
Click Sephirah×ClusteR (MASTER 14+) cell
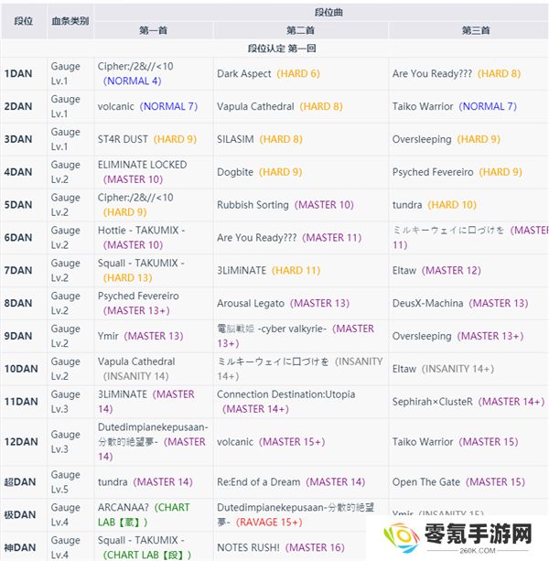click(468, 402)
